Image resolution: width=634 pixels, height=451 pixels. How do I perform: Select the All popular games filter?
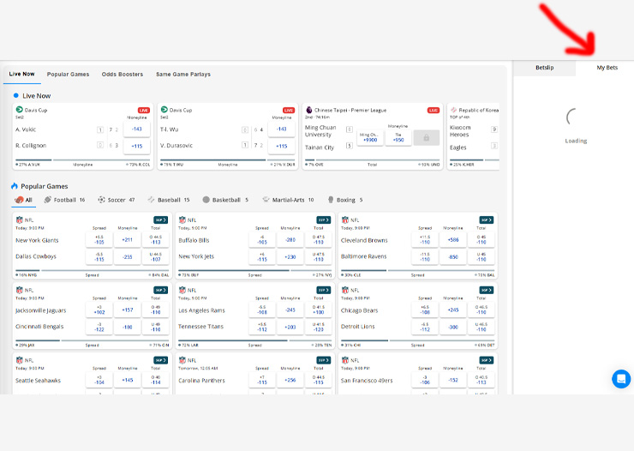pyautogui.click(x=22, y=200)
